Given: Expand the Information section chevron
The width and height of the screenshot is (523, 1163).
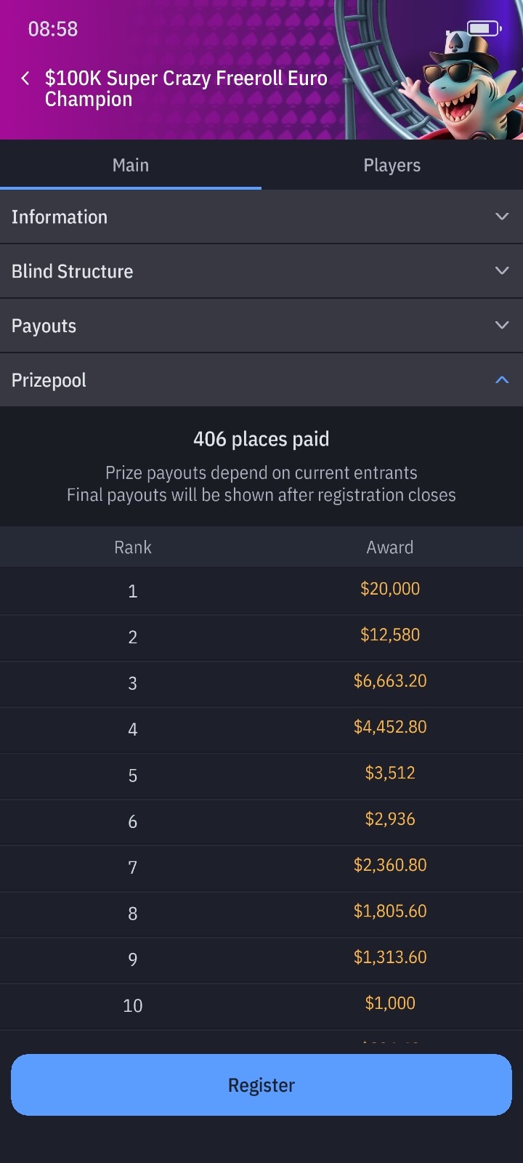Looking at the screenshot, I should (501, 217).
